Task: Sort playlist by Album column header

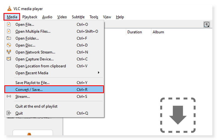Action: (158, 32)
